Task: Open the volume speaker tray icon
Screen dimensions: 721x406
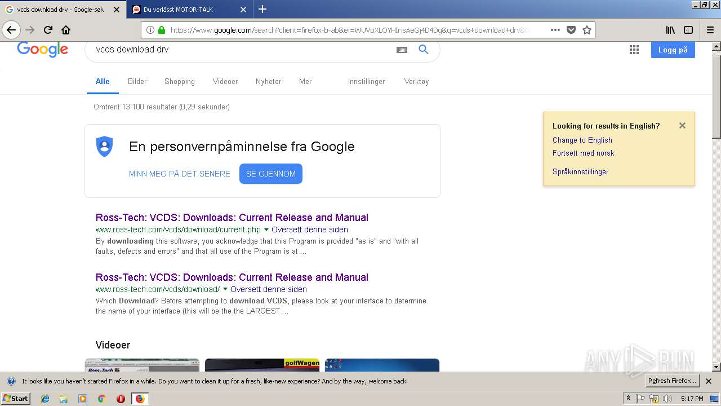Action: pos(667,399)
